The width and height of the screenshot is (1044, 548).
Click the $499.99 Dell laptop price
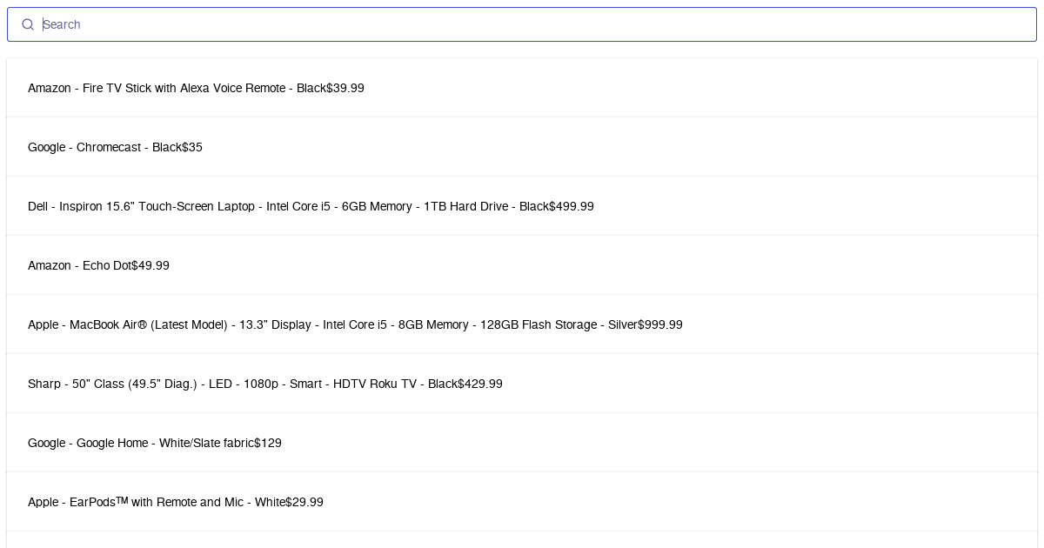point(572,206)
